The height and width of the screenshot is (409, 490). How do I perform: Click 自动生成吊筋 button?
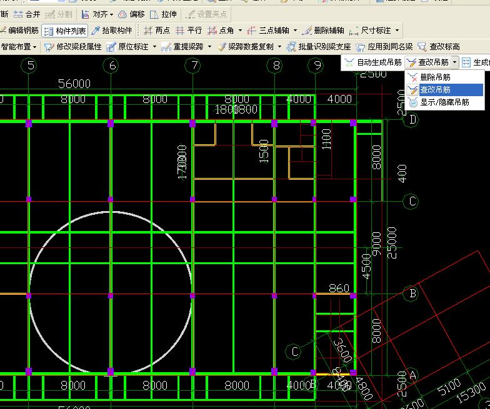pos(373,62)
